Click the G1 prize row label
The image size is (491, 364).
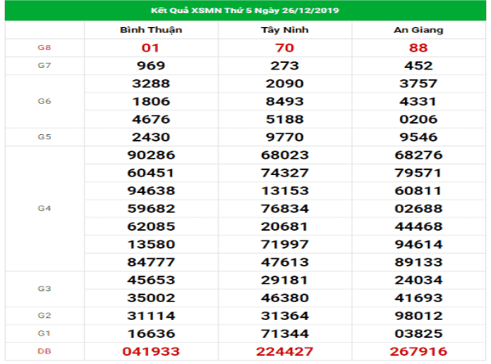[x=44, y=333]
